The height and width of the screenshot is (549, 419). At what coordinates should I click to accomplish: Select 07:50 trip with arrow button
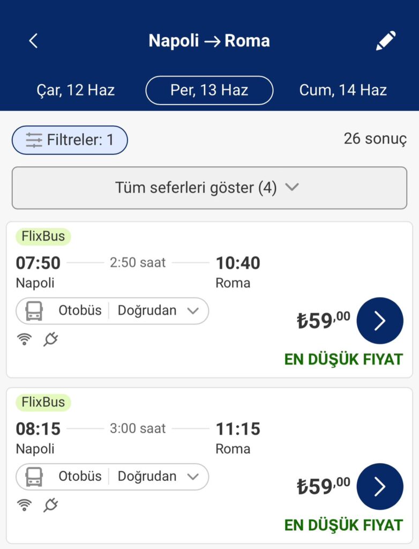(x=380, y=321)
